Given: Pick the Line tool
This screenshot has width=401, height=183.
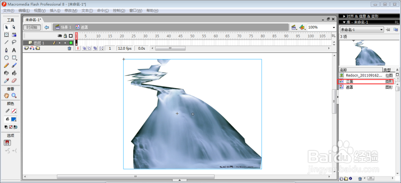Looking at the screenshot, I should [7, 43].
